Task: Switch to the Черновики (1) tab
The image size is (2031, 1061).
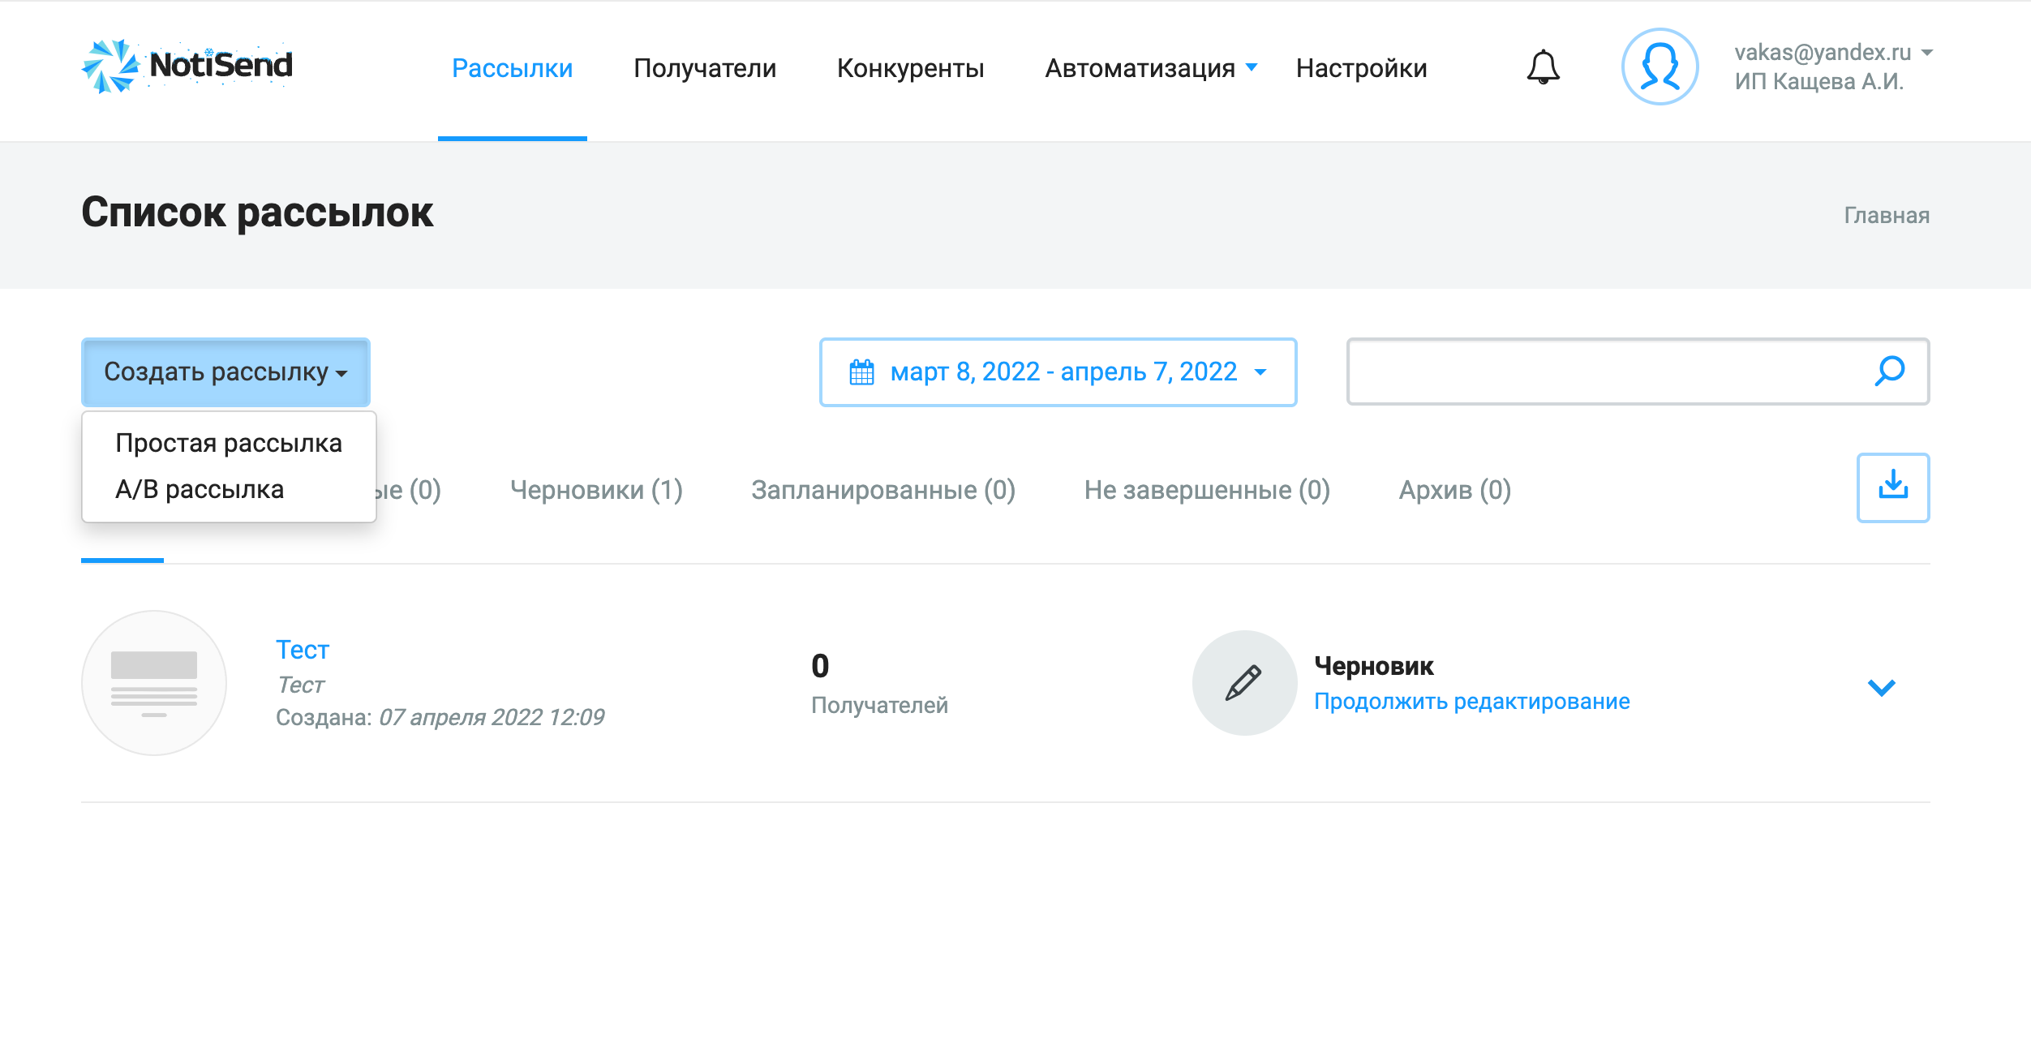Action: [x=596, y=490]
